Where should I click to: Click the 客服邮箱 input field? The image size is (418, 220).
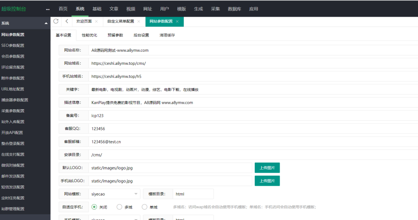253,141
